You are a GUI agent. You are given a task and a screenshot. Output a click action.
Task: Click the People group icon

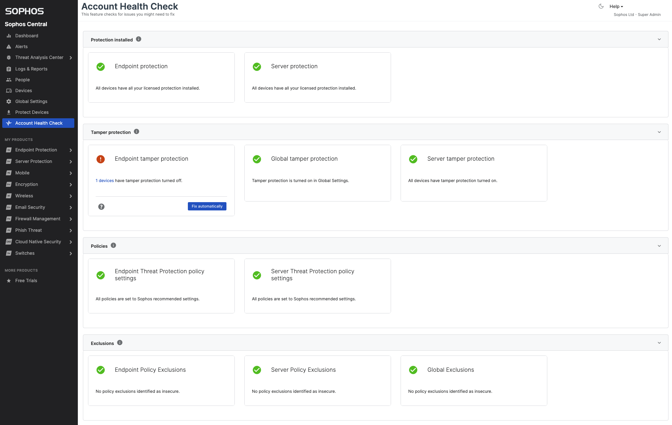tap(9, 80)
